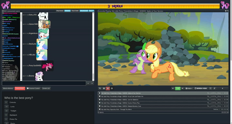The height and width of the screenshot is (124, 232).
Task: Click Pony-2ac06400's Pinkie Pie emote in chat
Action: (48, 66)
